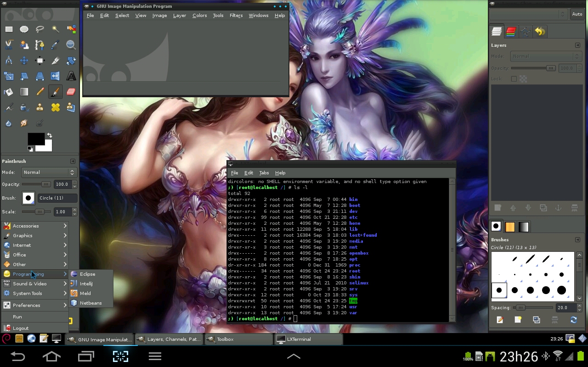Image resolution: width=588 pixels, height=367 pixels.
Task: Open Run from the start menu
Action: coord(35,317)
